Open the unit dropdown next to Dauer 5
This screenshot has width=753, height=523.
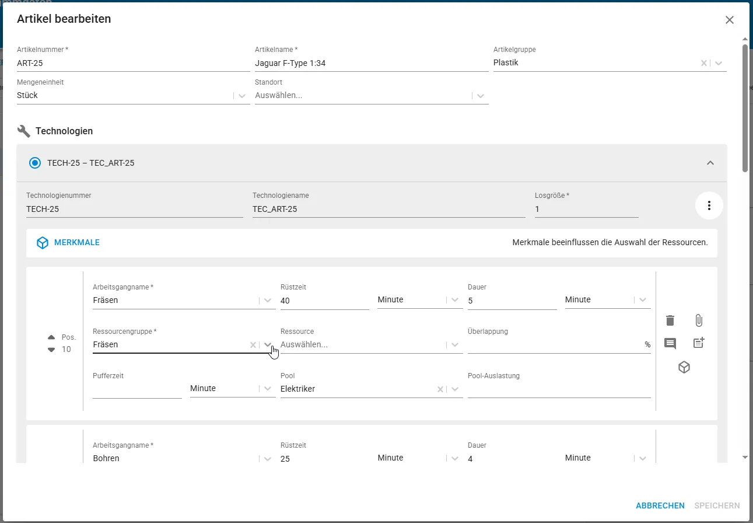pyautogui.click(x=642, y=300)
